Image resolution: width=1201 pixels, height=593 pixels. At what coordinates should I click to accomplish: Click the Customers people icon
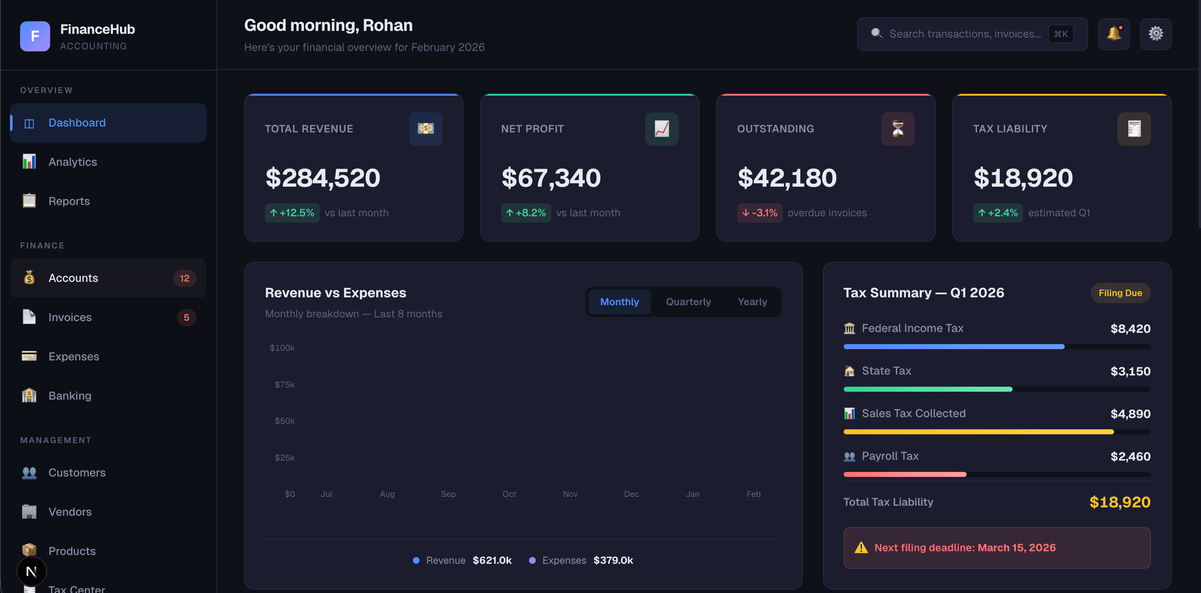point(29,472)
